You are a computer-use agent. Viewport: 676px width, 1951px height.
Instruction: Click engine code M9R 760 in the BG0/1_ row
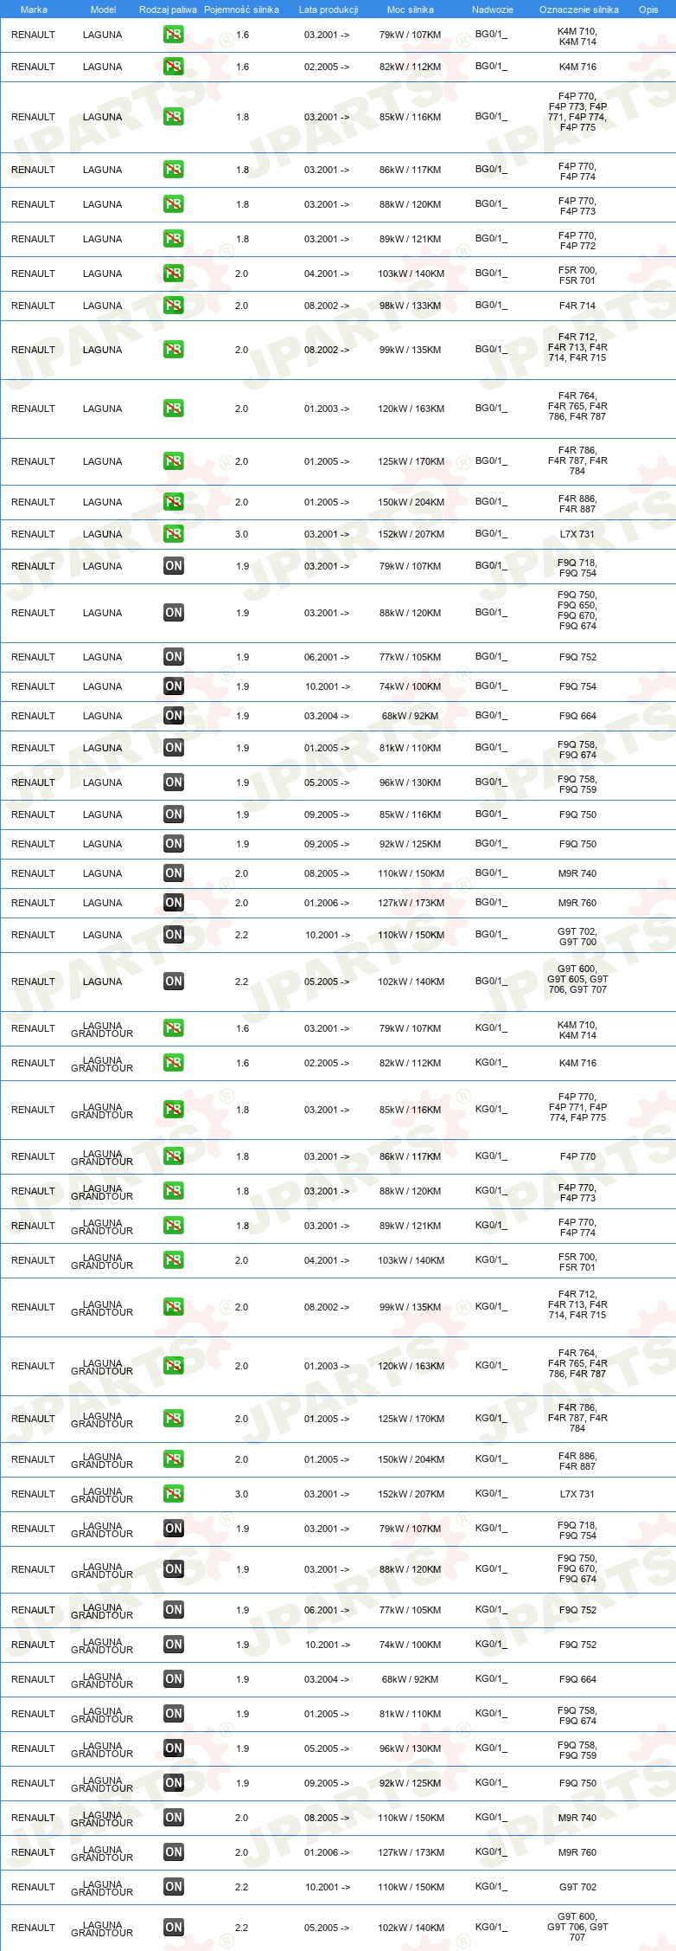(x=577, y=903)
